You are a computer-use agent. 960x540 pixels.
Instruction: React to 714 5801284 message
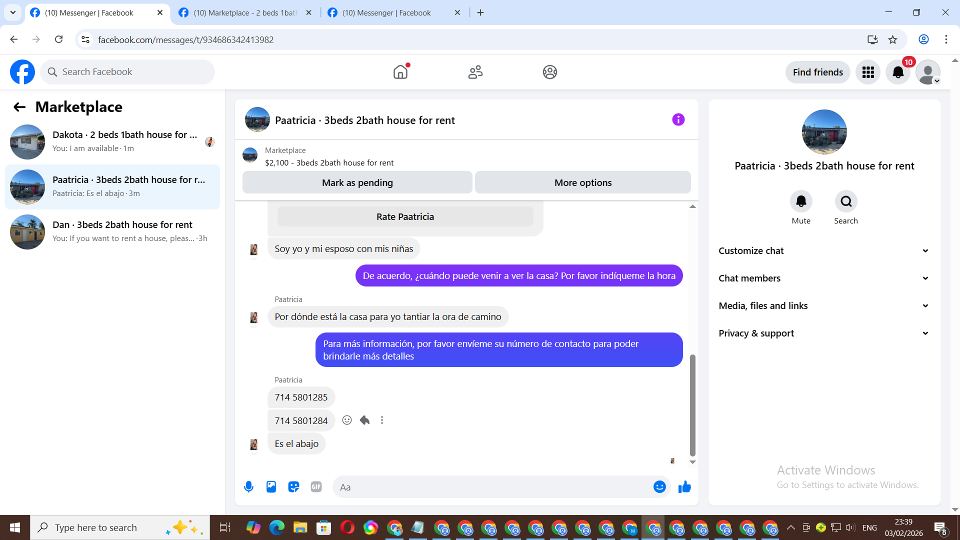(x=347, y=420)
